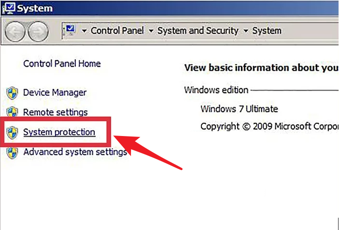Expand the dropdown arrow before System breadcrumb
The width and height of the screenshot is (339, 230).
[x=246, y=31]
